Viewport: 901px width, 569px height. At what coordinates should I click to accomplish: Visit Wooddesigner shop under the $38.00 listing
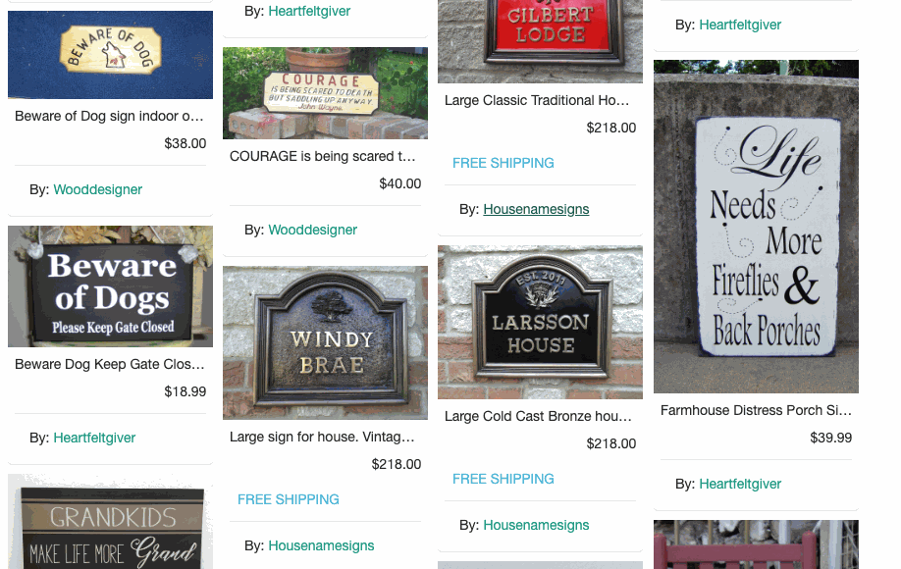pos(98,189)
